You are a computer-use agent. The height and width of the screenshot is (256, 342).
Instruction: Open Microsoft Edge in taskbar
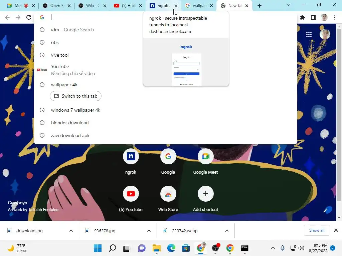(171, 248)
